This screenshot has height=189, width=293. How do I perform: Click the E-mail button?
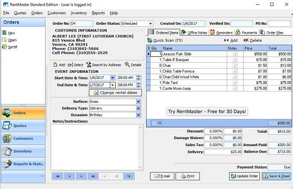coord(162,176)
